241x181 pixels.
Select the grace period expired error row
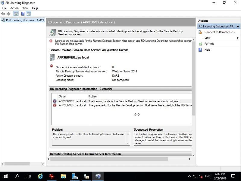coord(122,105)
